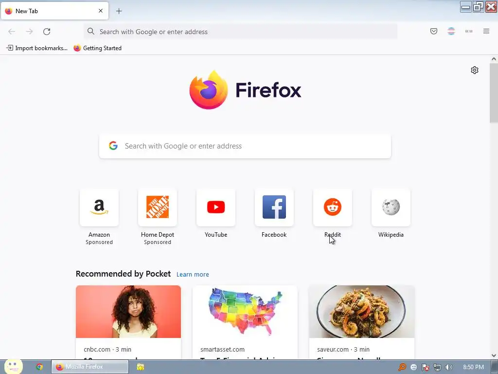This screenshot has height=374, width=498.
Task: Click the vertical scrollbar thumb
Action: [494, 93]
